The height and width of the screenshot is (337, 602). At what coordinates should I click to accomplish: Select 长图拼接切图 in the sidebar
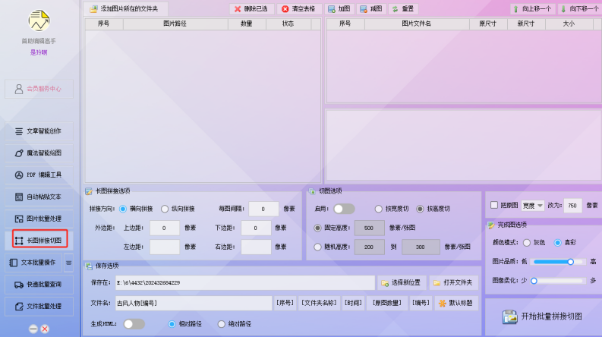coord(40,241)
